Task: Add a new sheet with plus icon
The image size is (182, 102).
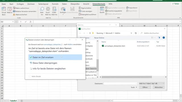Action: (x=22, y=101)
